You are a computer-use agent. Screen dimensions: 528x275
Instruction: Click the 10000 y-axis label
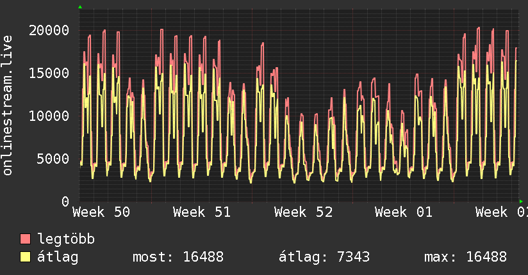coord(49,116)
